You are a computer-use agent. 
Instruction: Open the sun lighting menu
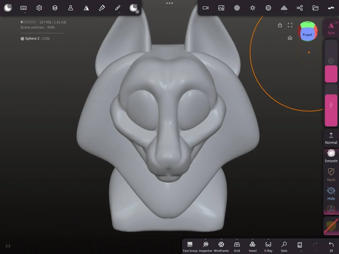(253, 8)
